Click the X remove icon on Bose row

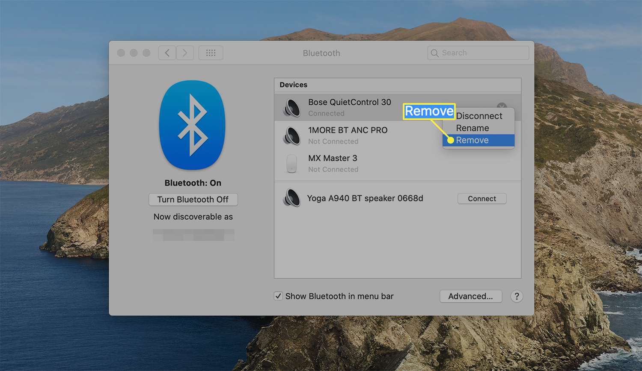[x=502, y=106]
